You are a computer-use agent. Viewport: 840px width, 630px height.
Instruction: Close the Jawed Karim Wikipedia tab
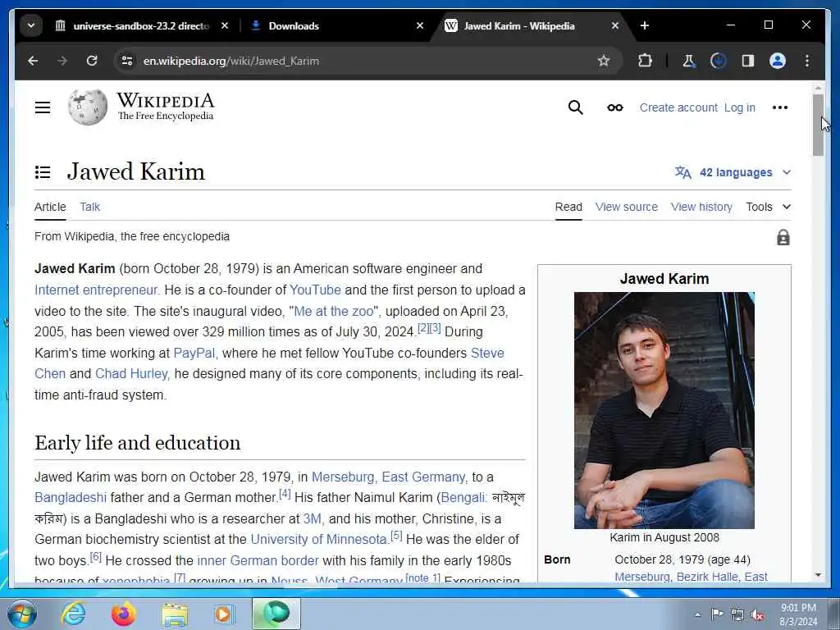(615, 25)
